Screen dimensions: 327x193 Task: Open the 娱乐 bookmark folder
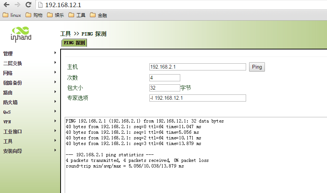coord(56,15)
